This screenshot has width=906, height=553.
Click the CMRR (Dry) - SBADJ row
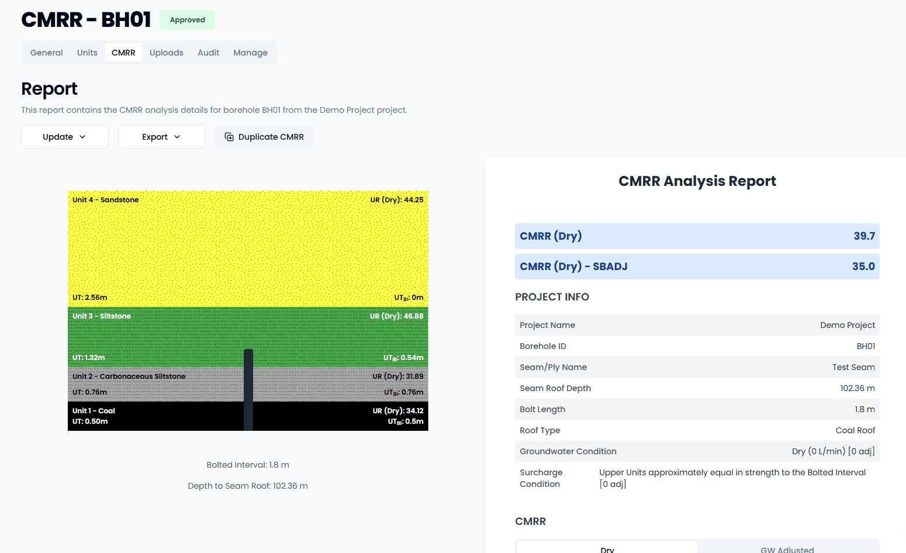click(697, 266)
